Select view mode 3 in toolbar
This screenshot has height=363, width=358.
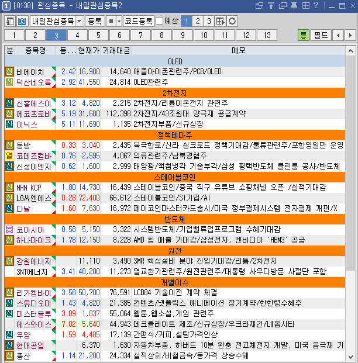tap(209, 21)
